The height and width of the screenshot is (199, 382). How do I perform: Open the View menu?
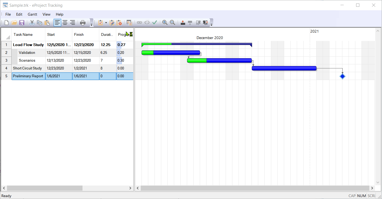[x=46, y=14]
